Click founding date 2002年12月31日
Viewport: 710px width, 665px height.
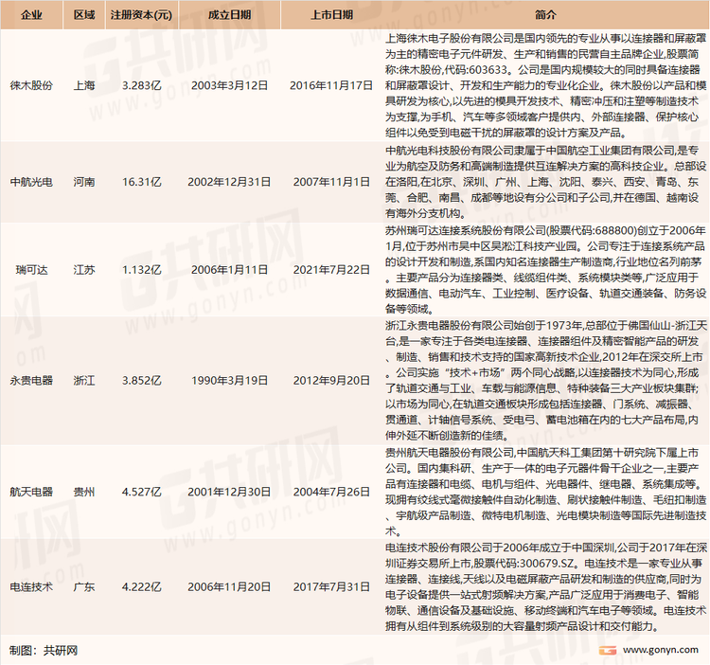click(230, 182)
